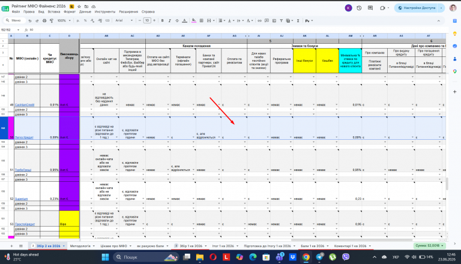Open the functions sigma icon
This screenshot has height=264, width=461.
(x=298, y=20)
